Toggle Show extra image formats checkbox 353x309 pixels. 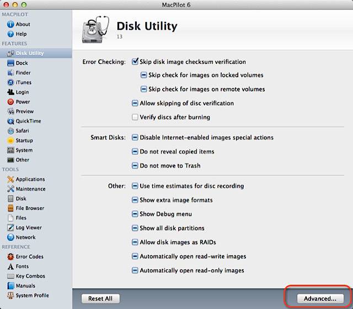pyautogui.click(x=135, y=200)
